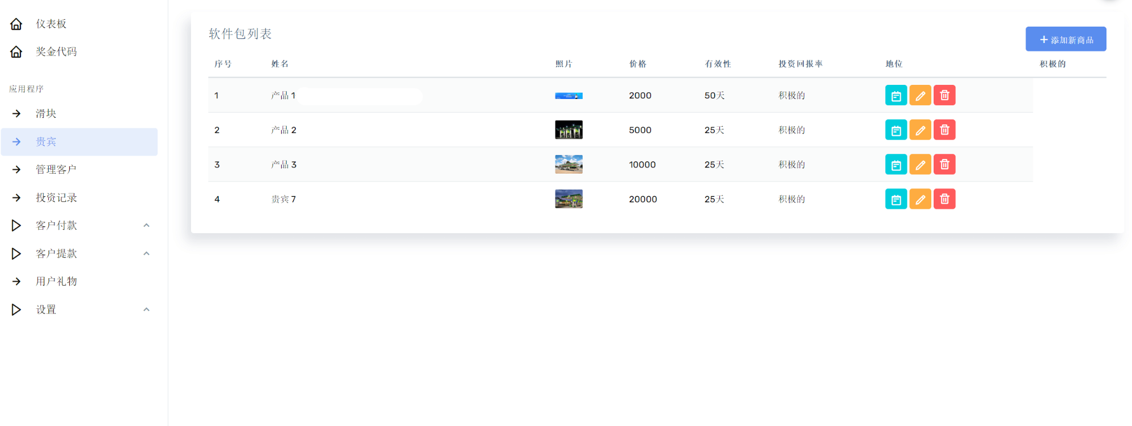Go to 仪表板 in sidebar
The image size is (1132, 426).
tap(51, 24)
